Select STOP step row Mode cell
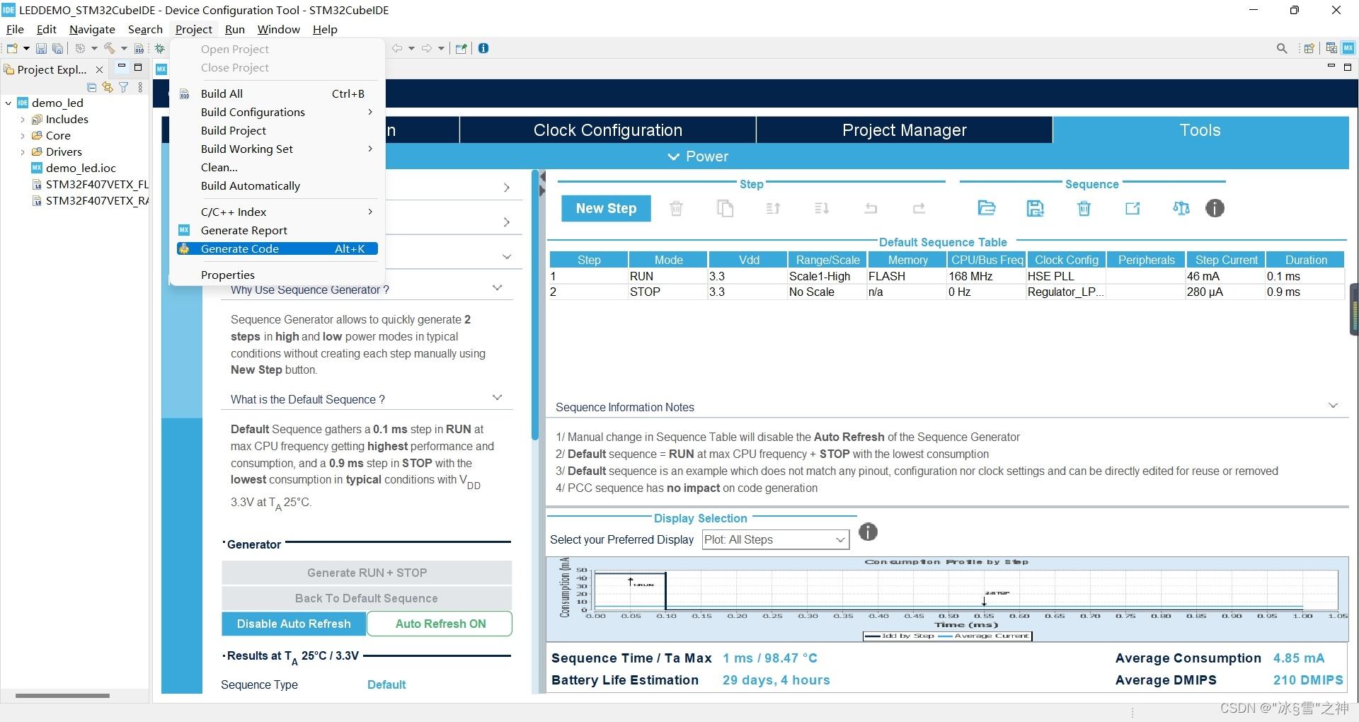Image resolution: width=1359 pixels, height=722 pixels. (x=667, y=292)
